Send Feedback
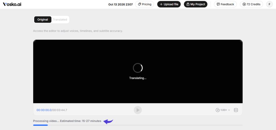Viewport: 276px width, 130px height. click(x=225, y=4)
